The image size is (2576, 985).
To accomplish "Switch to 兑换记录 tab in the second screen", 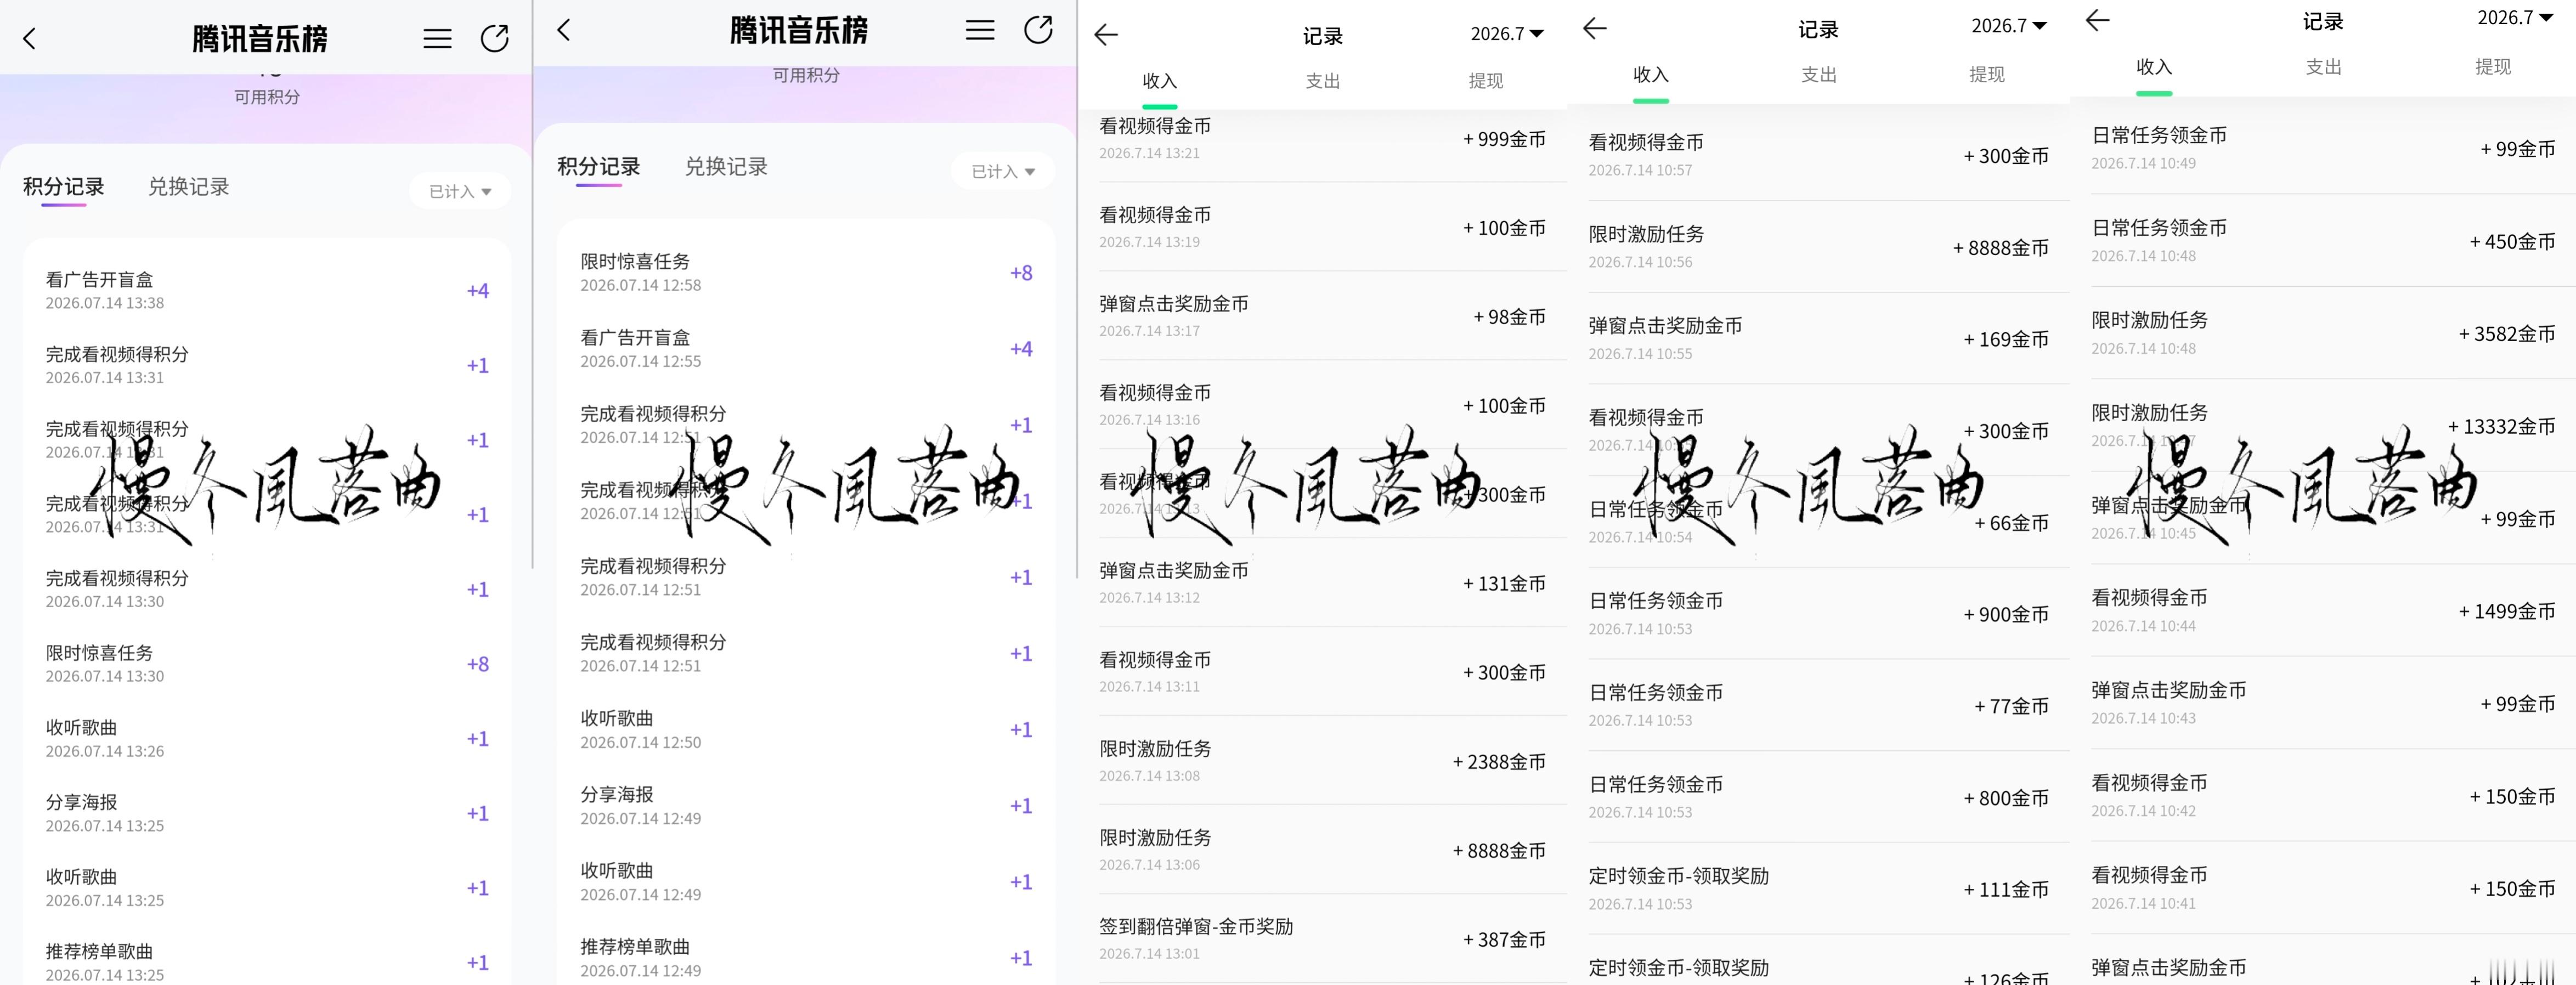I will 726,167.
